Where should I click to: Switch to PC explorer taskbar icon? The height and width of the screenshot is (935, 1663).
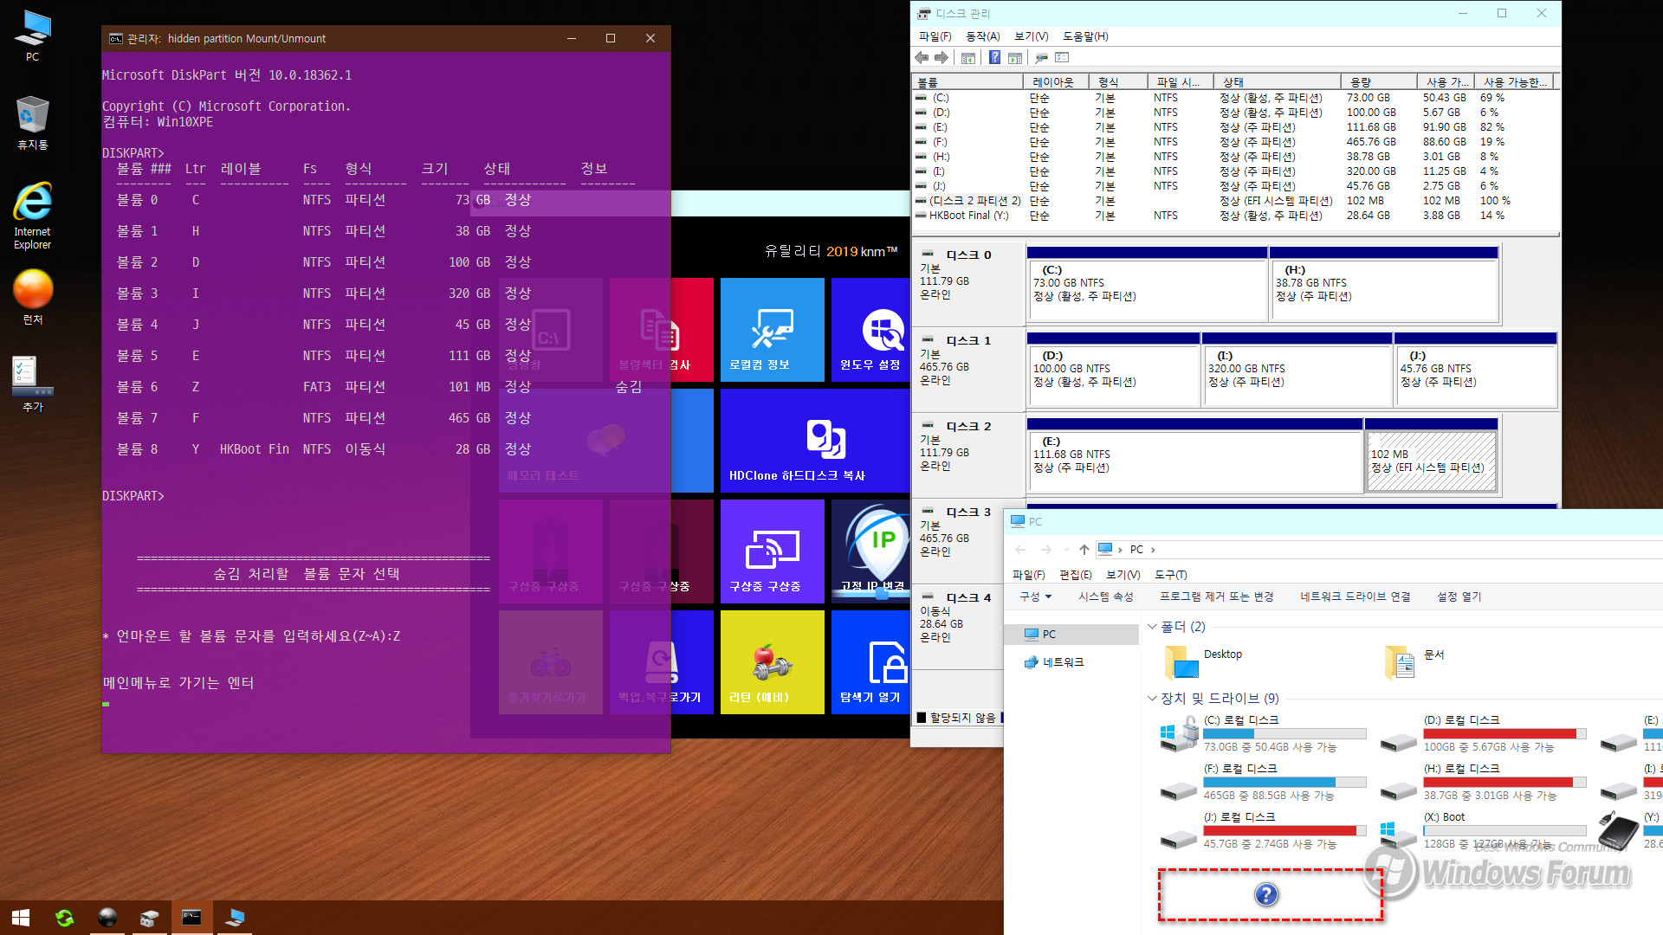pos(234,918)
